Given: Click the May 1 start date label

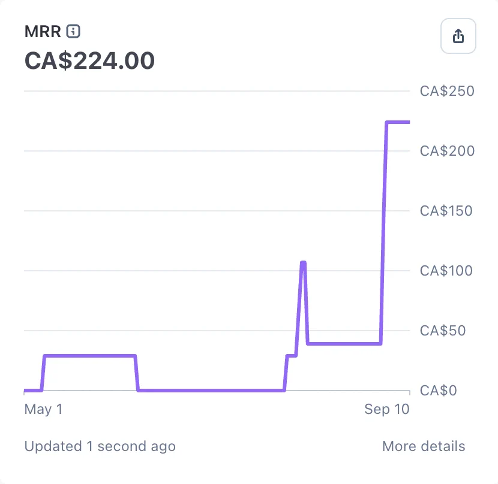Looking at the screenshot, I should pyautogui.click(x=44, y=409).
